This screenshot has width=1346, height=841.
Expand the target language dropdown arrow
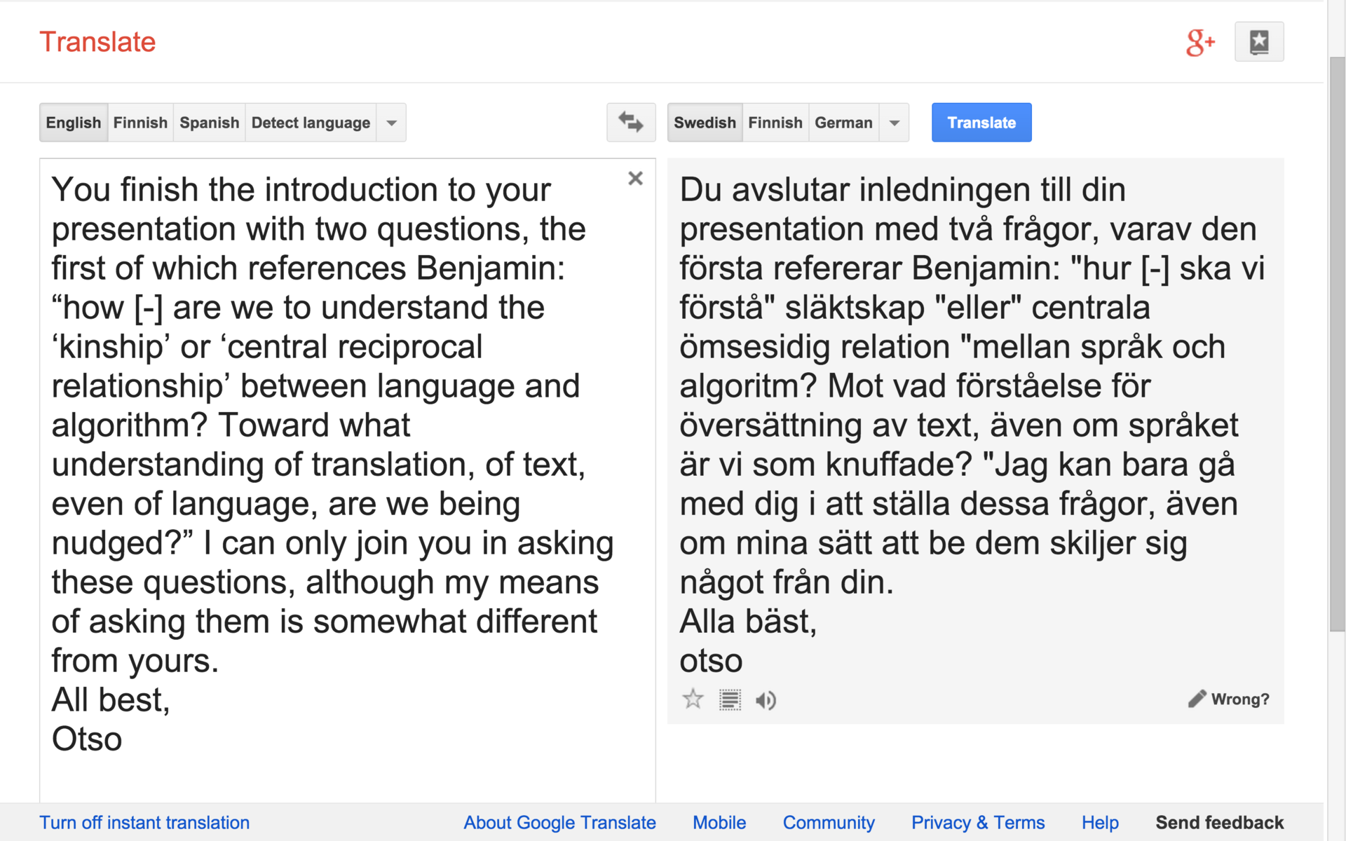click(x=895, y=123)
